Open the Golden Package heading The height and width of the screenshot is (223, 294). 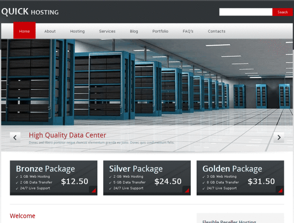click(x=232, y=169)
